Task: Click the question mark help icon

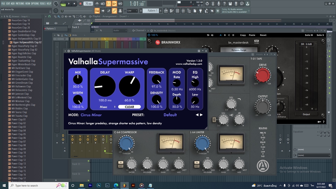Action: click(224, 3)
